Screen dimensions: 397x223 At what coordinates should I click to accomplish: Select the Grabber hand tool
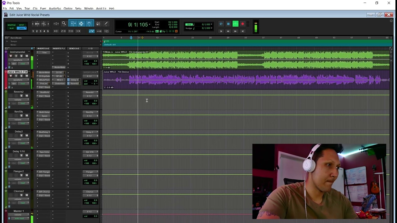[x=89, y=24]
